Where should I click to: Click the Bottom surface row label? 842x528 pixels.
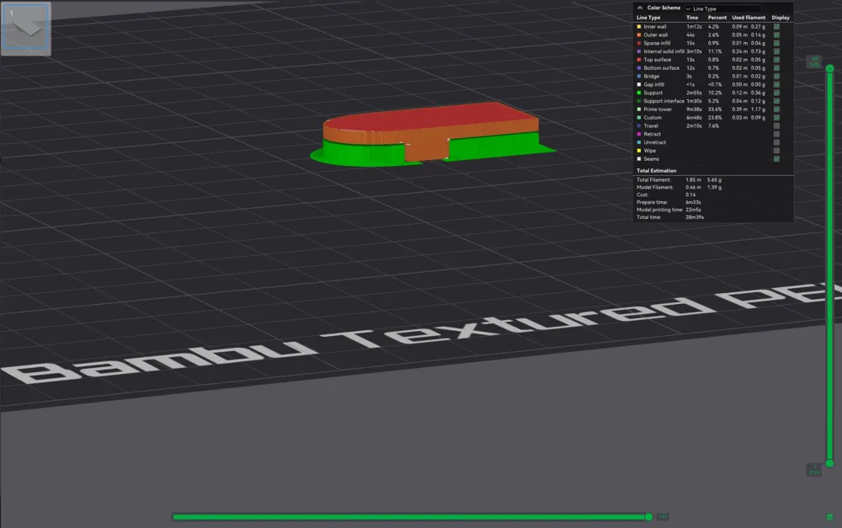click(662, 67)
